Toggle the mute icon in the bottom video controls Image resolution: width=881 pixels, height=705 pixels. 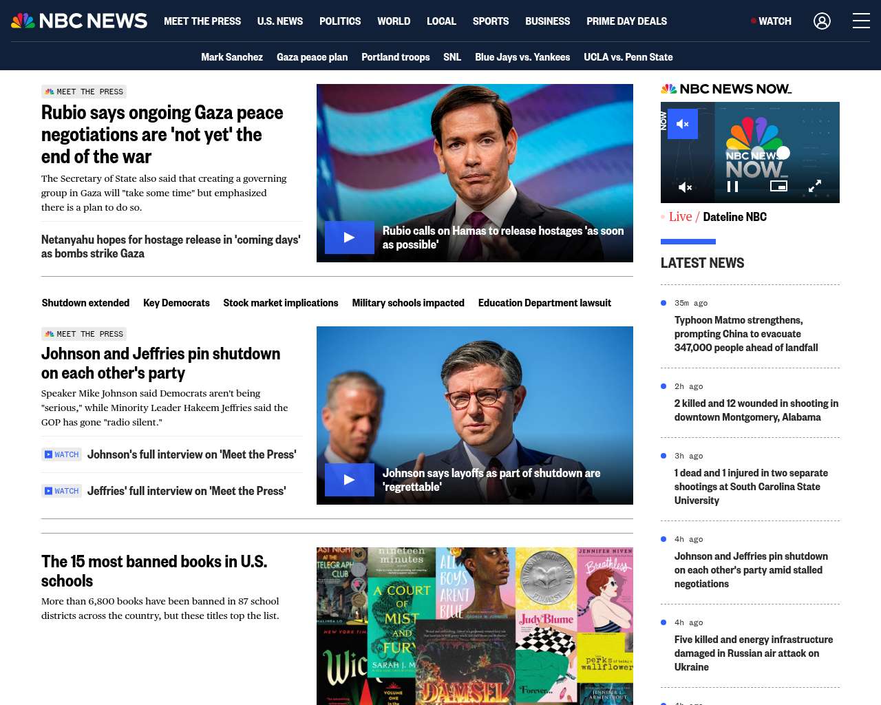[685, 187]
